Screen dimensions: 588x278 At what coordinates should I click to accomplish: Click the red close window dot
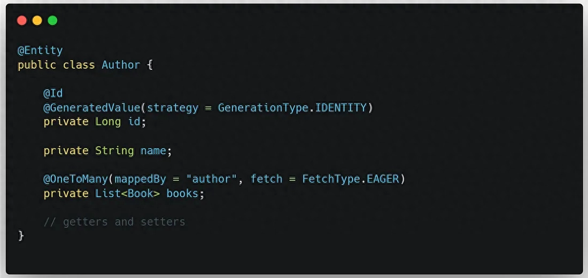tap(22, 21)
